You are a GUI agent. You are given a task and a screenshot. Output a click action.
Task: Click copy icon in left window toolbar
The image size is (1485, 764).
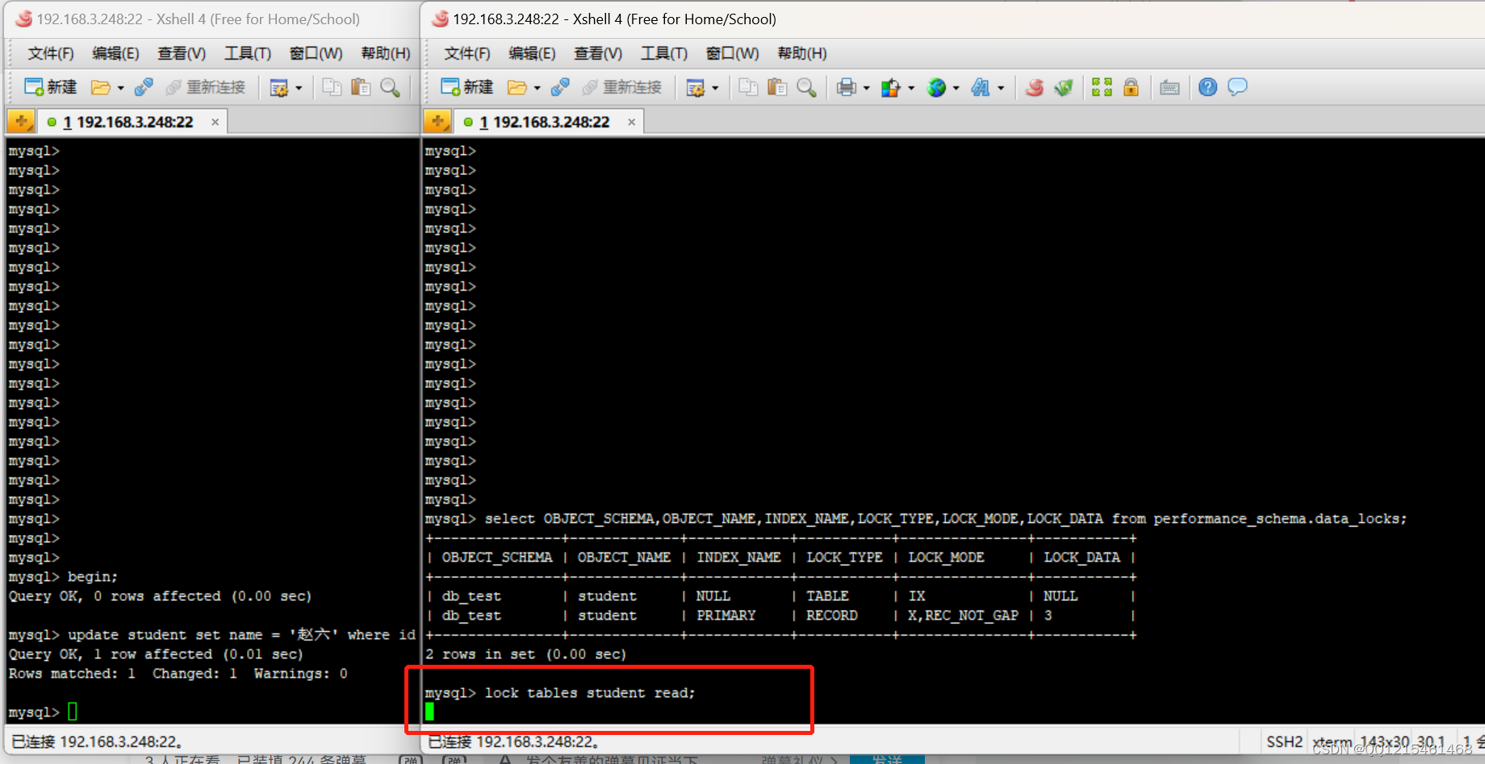[x=332, y=87]
